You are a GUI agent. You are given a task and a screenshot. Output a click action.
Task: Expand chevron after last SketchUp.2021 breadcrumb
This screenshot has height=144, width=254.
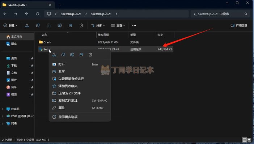(x=116, y=14)
